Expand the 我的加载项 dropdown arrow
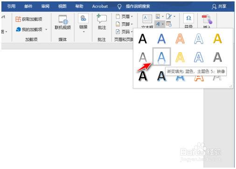Image resolution: width=236 pixels, height=169 pixels. [x=46, y=29]
